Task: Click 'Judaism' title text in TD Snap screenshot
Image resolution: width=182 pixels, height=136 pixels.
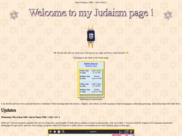Action: coord(93,132)
